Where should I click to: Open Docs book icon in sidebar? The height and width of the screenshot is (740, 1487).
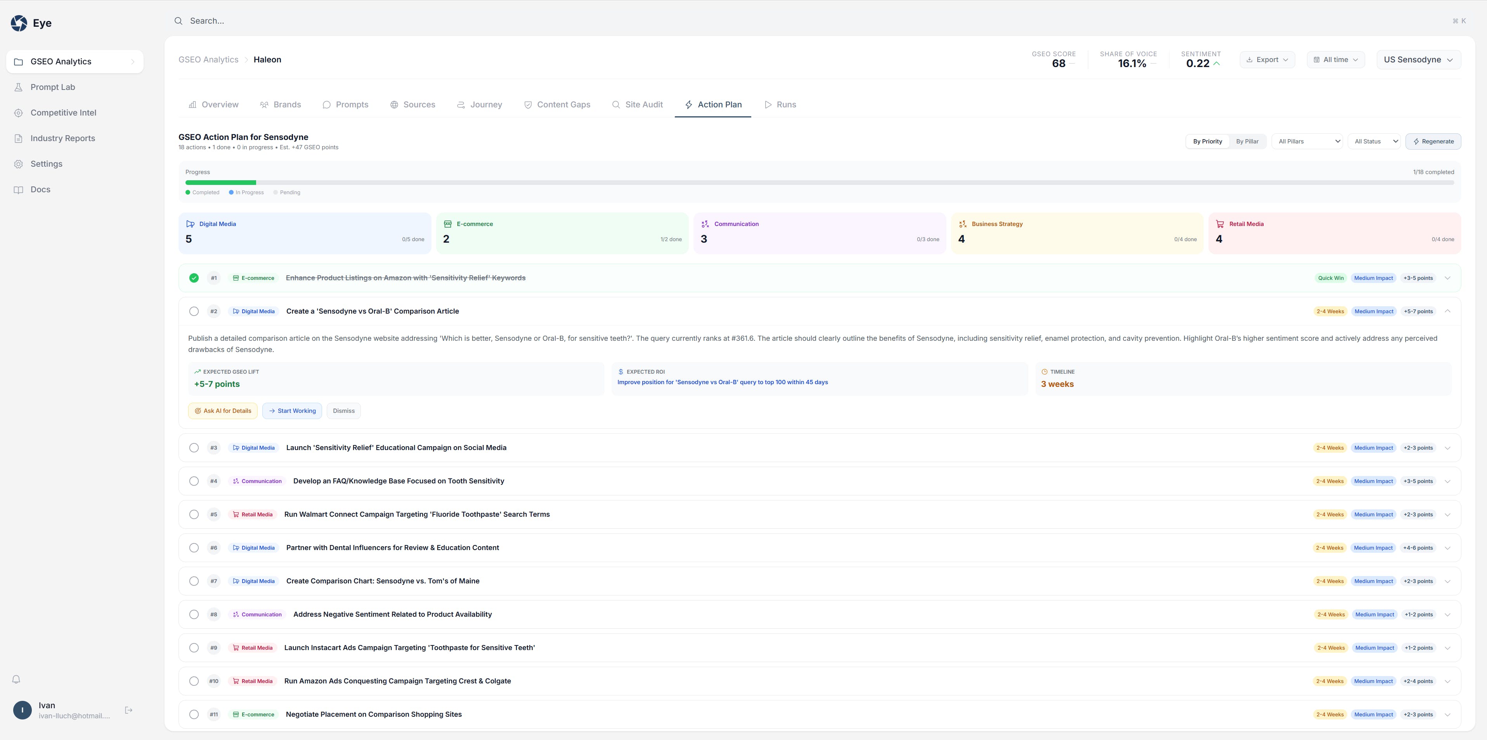tap(19, 190)
